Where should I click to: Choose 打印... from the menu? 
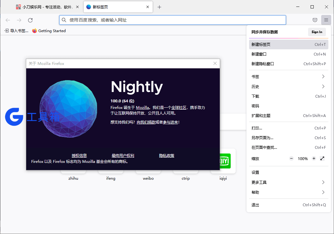click(x=288, y=128)
